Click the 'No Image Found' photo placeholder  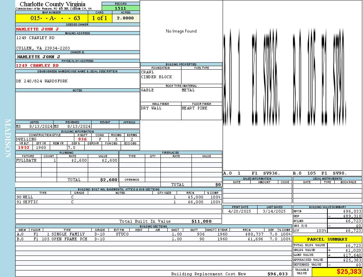[x=181, y=31]
